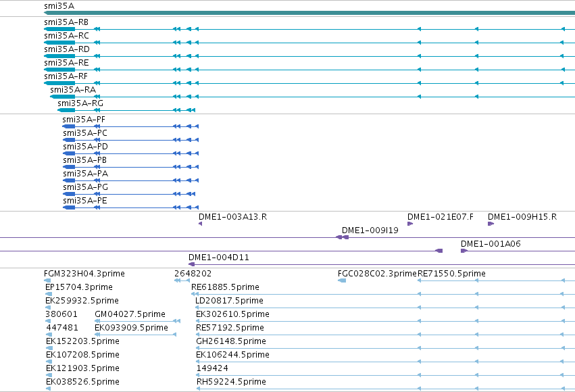575x392 pixels.
Task: Select EST RH59224.5prime label
Action: point(231,382)
